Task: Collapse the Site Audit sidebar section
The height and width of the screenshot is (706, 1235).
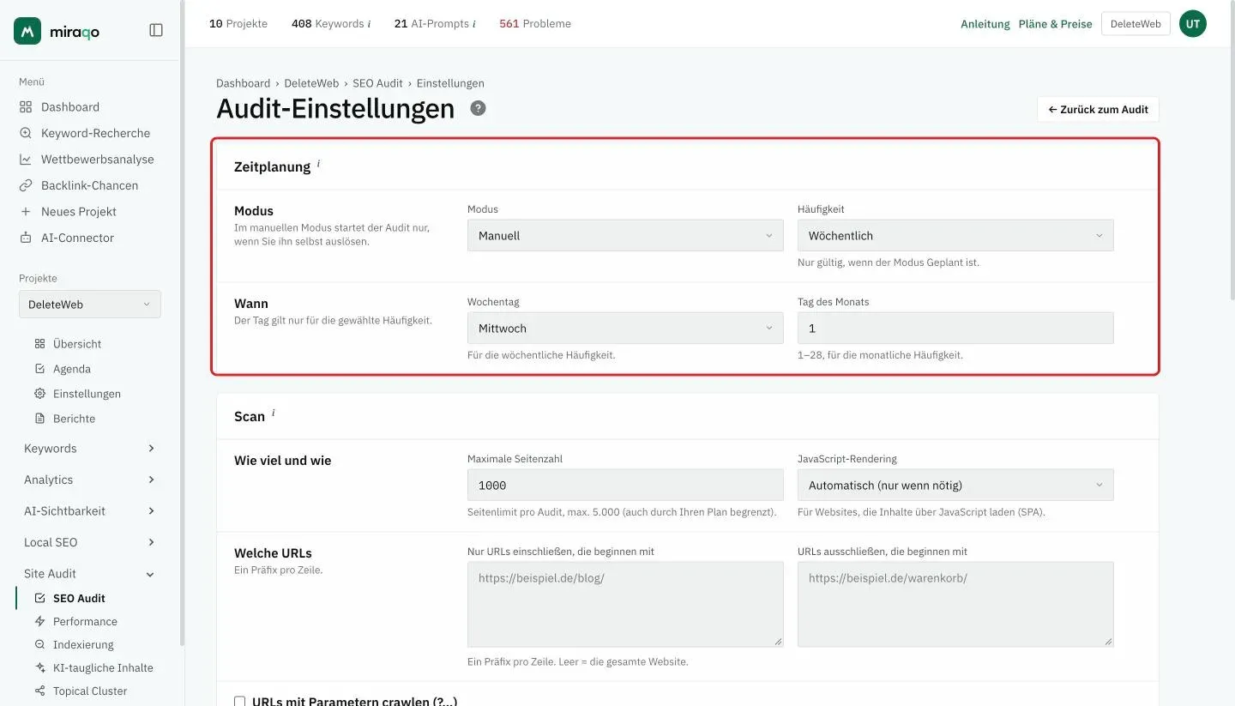Action: click(x=90, y=573)
